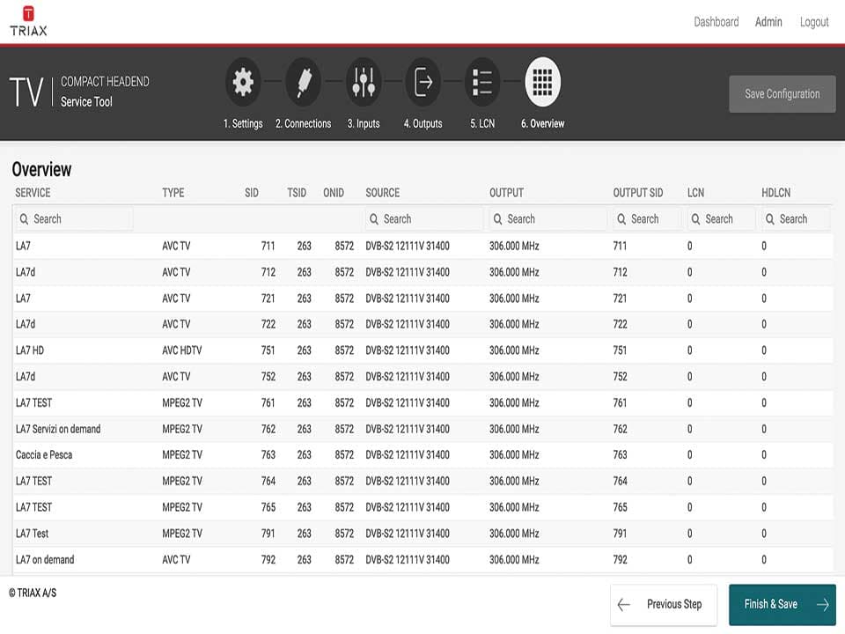Open the Admin menu item

[x=768, y=22]
